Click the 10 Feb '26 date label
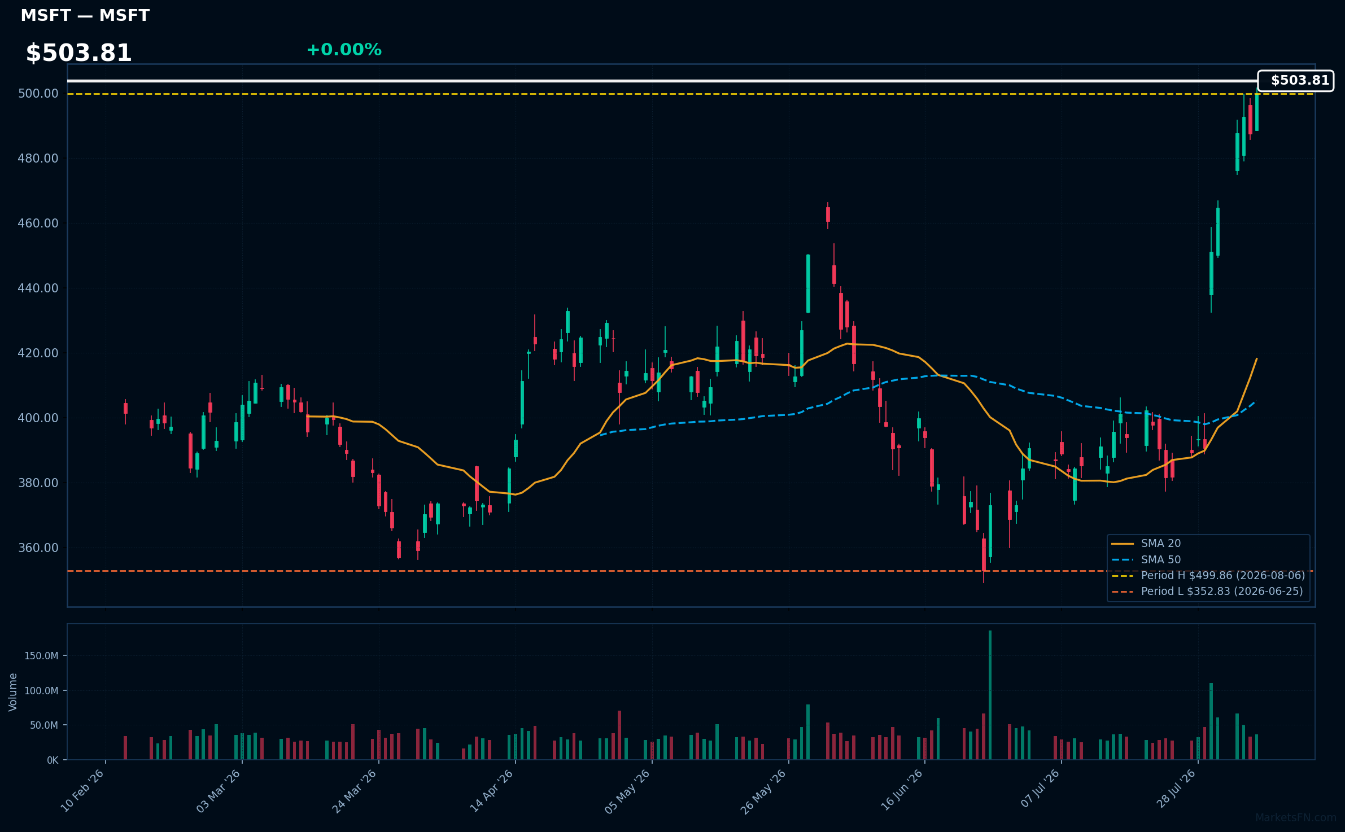The image size is (1345, 832). click(x=82, y=791)
